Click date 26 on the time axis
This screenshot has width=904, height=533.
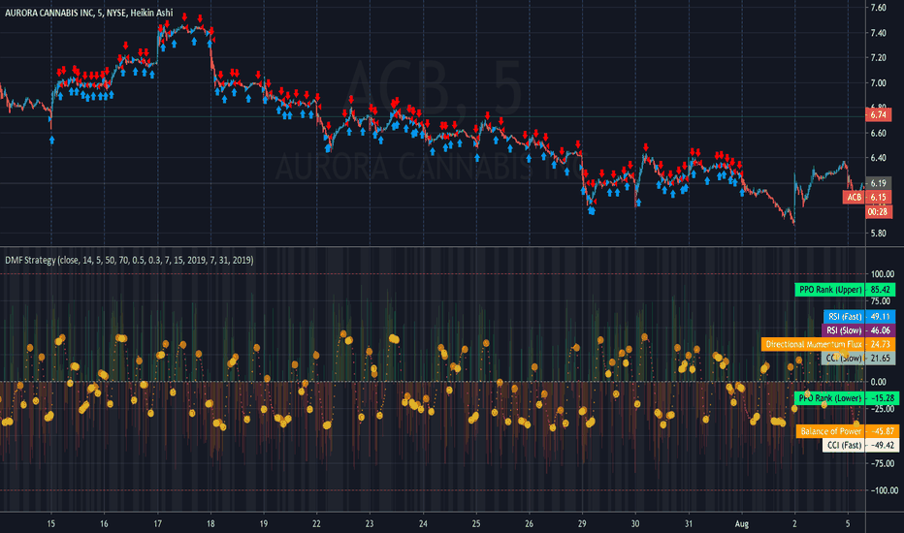(x=530, y=523)
